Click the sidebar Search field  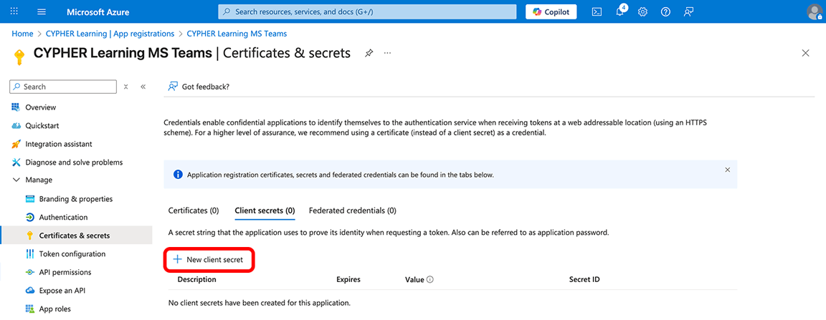[x=64, y=87]
